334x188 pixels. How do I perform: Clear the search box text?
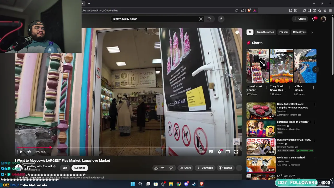201,19
